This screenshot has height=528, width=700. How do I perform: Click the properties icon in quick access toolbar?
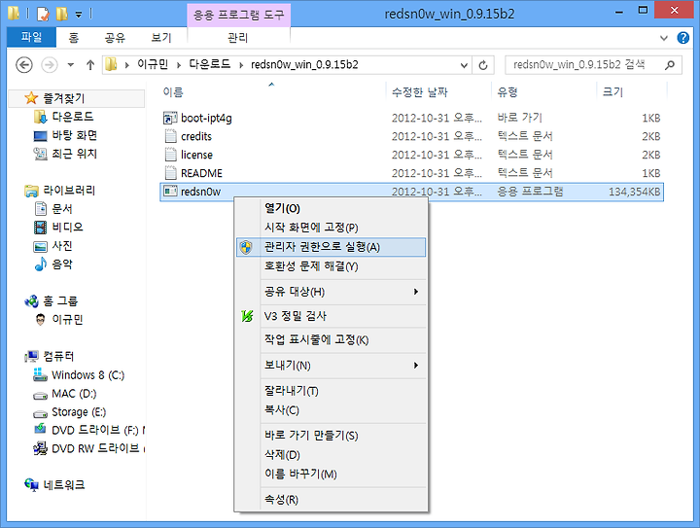pyautogui.click(x=43, y=14)
